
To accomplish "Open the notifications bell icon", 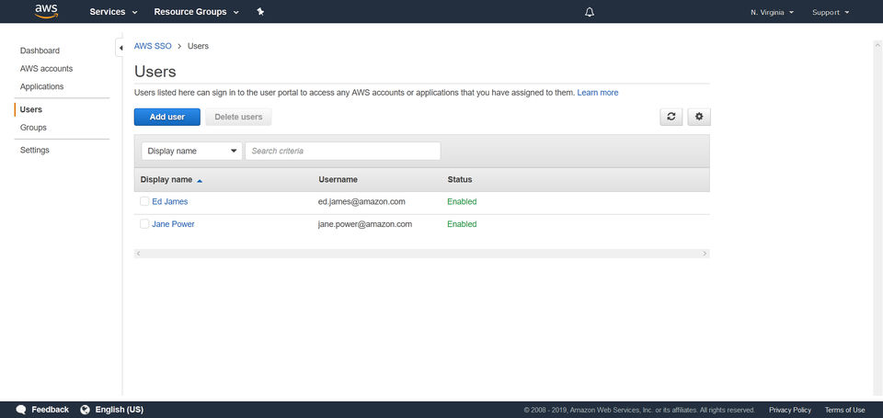I will point(590,12).
